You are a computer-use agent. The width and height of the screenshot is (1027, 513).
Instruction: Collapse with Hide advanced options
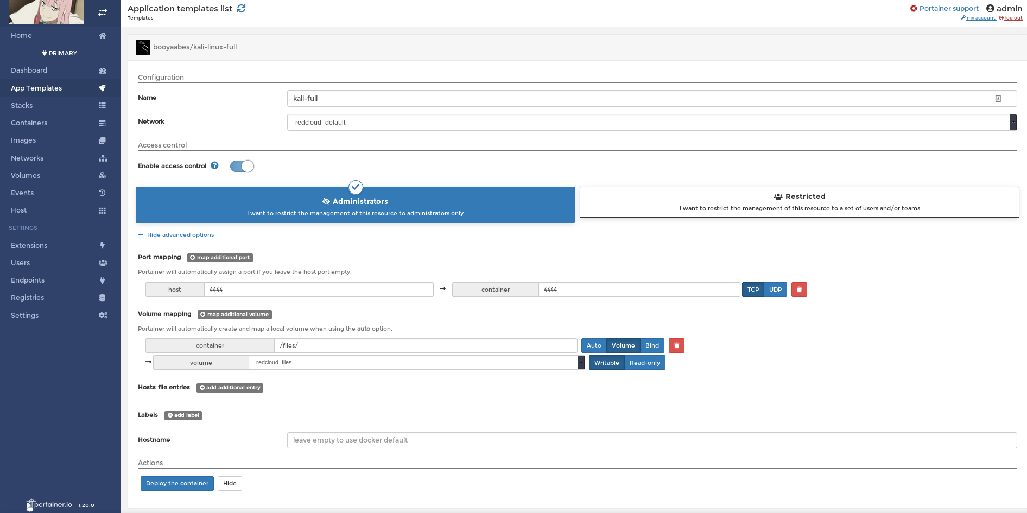[176, 235]
